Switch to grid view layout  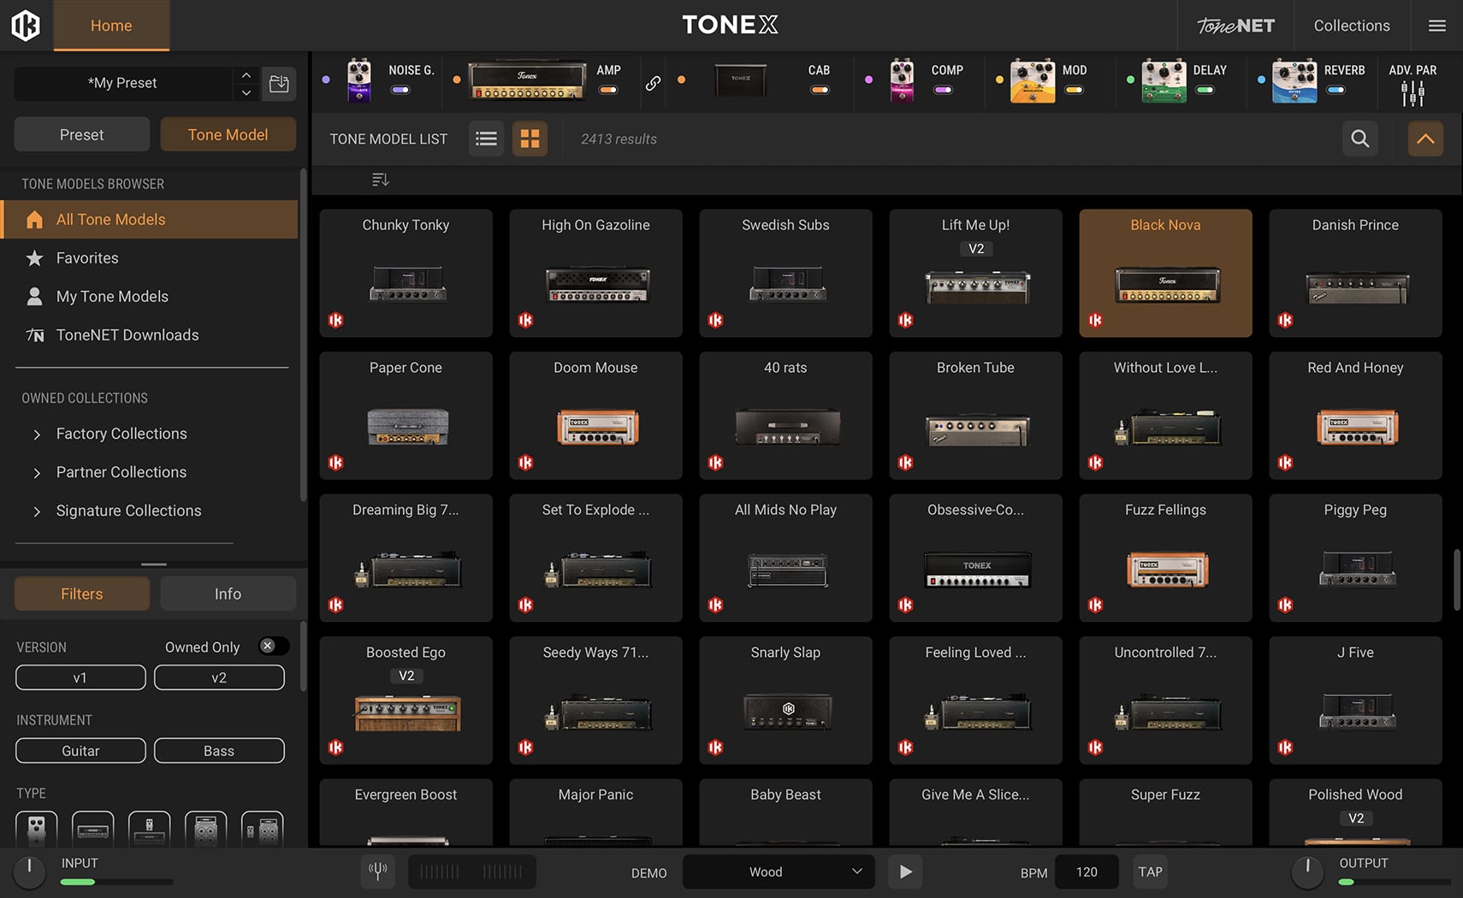pos(530,139)
